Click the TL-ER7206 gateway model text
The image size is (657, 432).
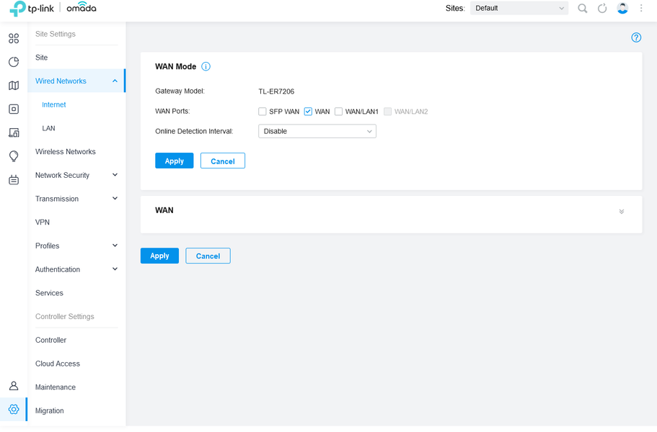276,91
